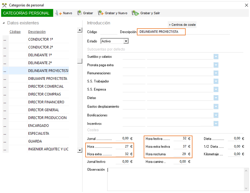Screen dimensions: 250x193
Task: Open the Estado dropdown
Action: tap(126, 41)
